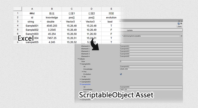The width and height of the screenshot is (198, 108).
Task: Select Excel column B header
Action: pos(52,9)
